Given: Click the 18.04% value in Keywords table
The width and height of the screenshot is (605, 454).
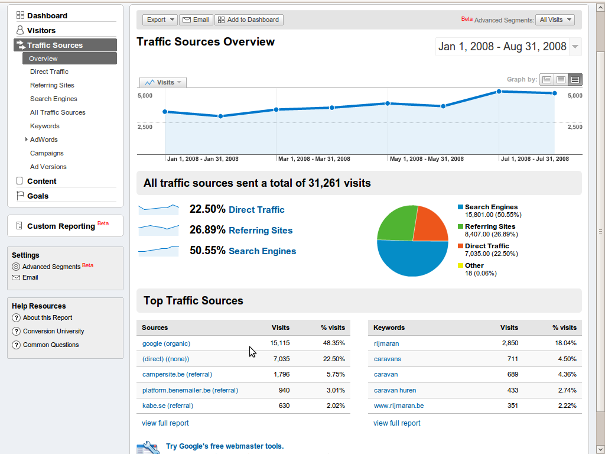Looking at the screenshot, I should (565, 343).
